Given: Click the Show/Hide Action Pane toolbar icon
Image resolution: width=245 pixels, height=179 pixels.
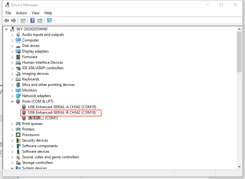Looking at the screenshot, I should (x=40, y=21).
